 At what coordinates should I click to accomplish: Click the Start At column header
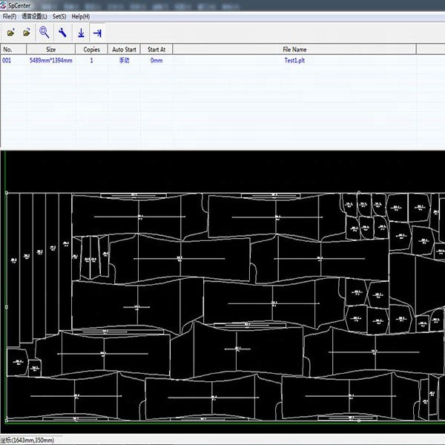[156, 50]
